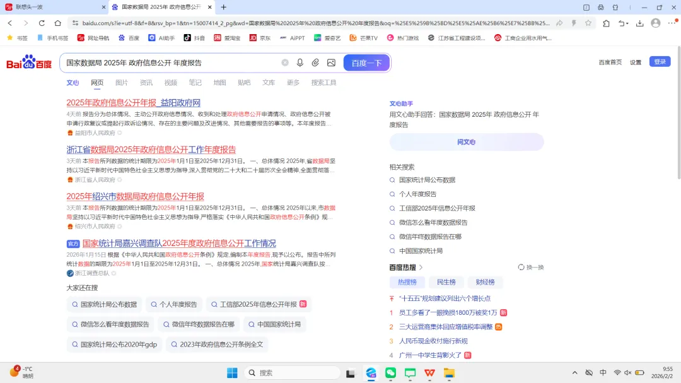Switch to 图片 results tab

tap(122, 83)
